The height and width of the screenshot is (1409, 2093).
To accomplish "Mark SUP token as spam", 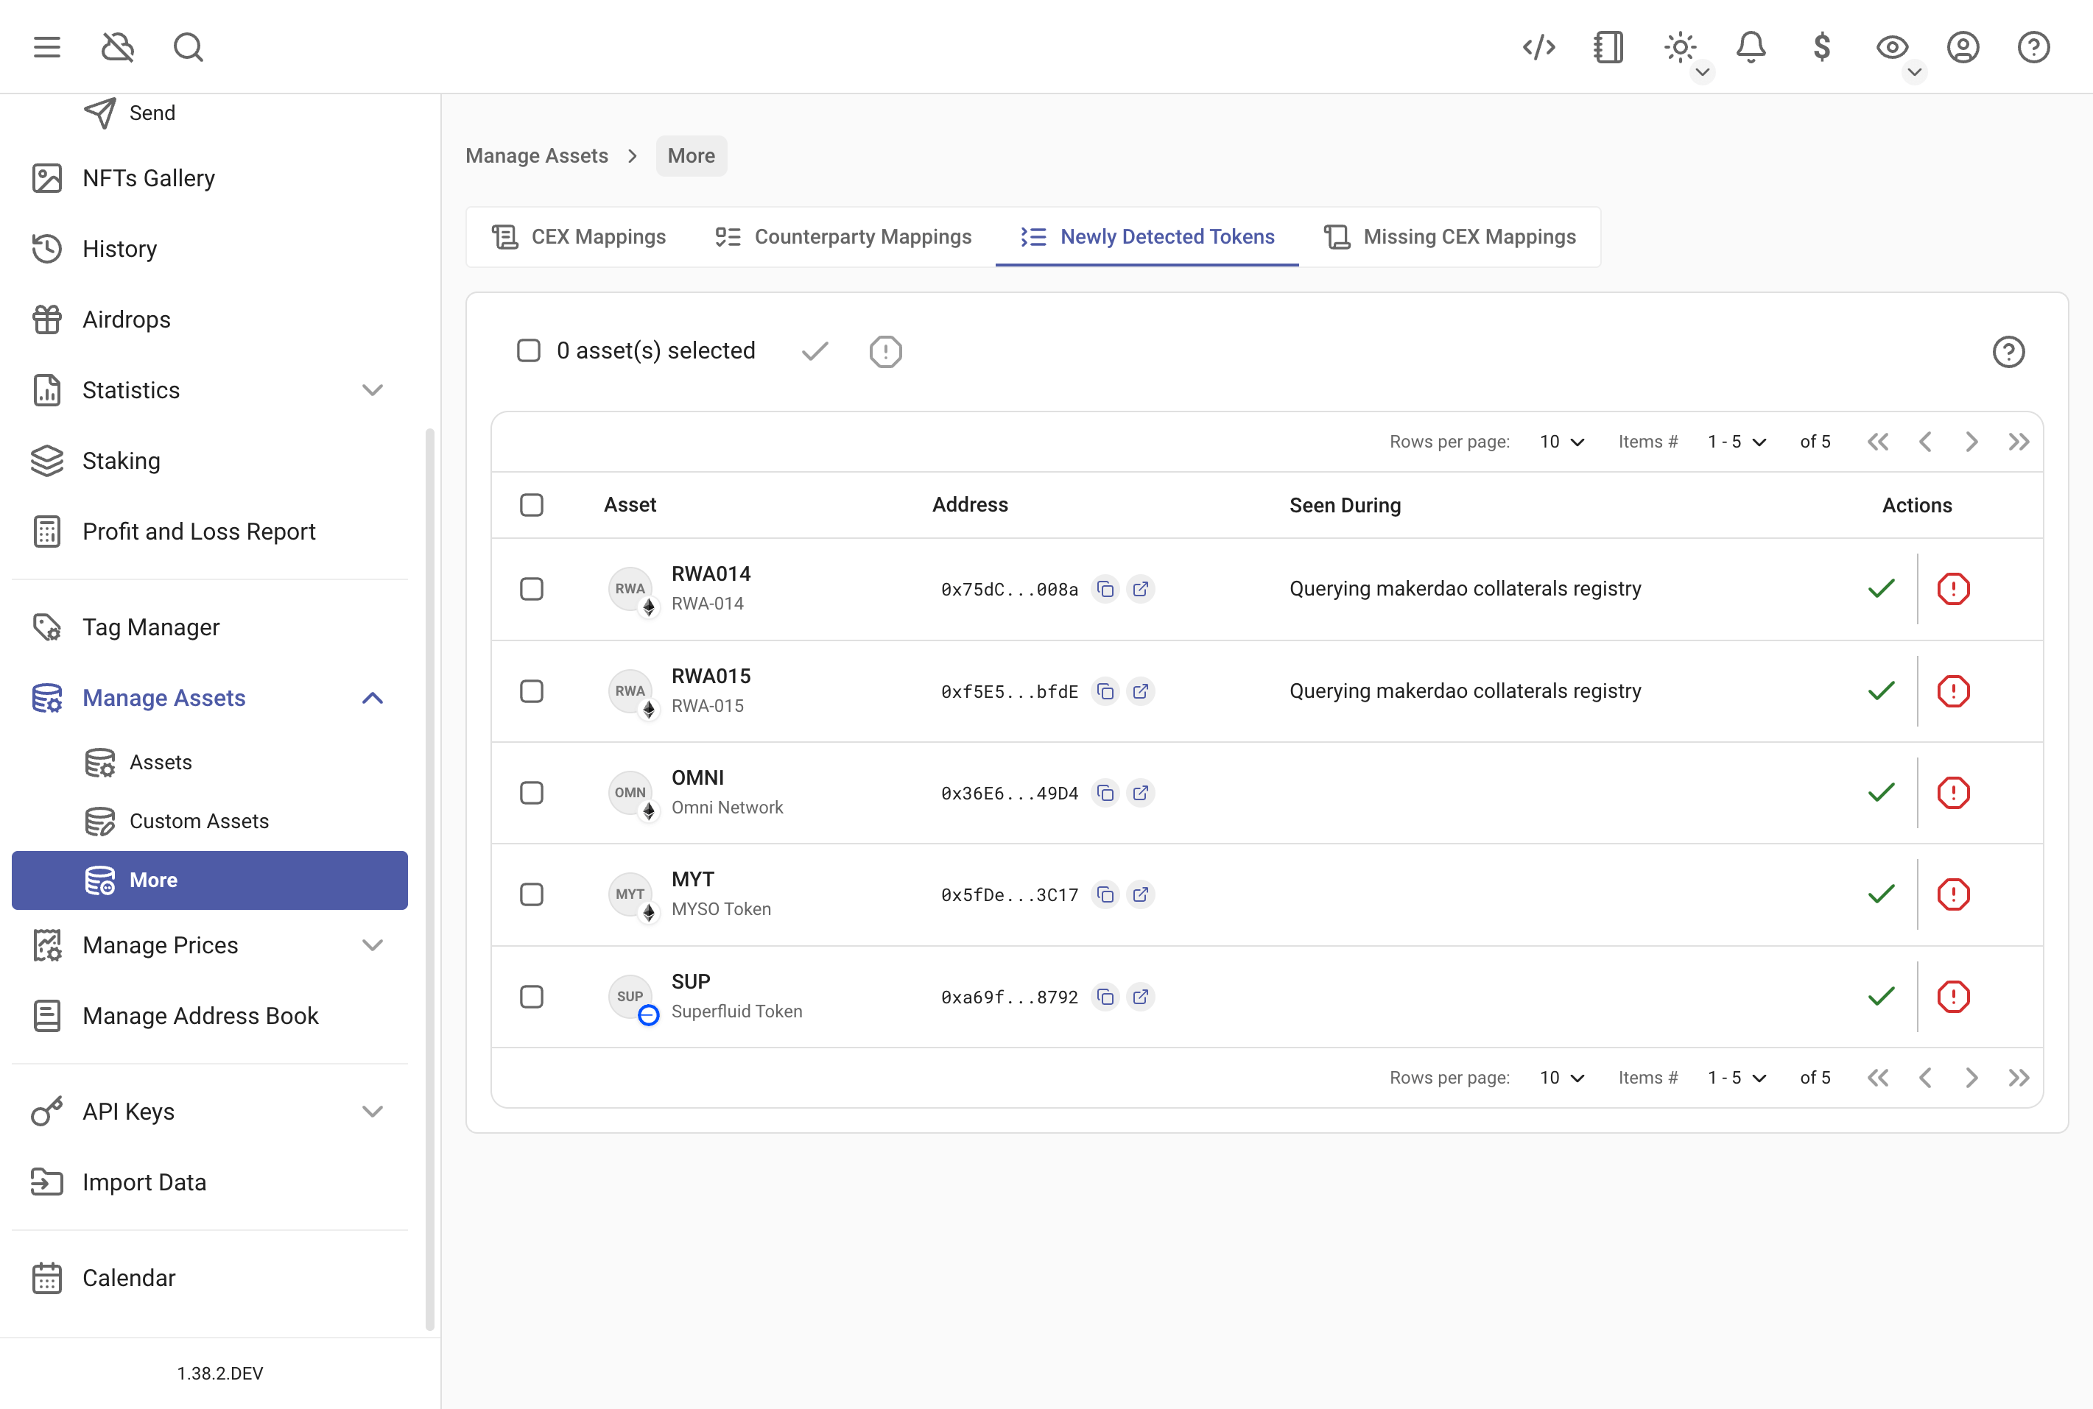I will pos(1953,997).
